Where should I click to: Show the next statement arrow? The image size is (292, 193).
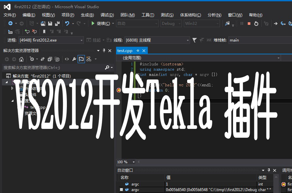pyautogui.click(x=276, y=24)
